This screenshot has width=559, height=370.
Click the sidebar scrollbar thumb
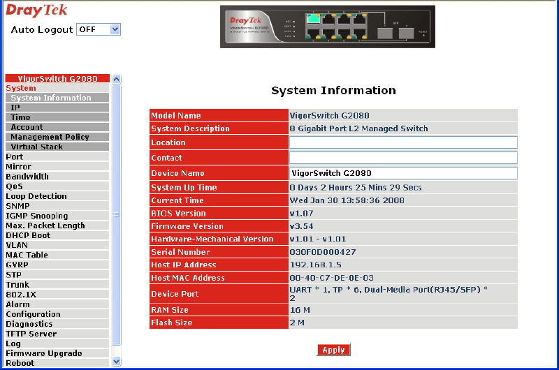116,215
